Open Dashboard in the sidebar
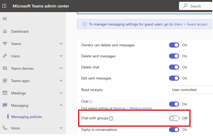The width and height of the screenshot is (213, 136). point(20,31)
